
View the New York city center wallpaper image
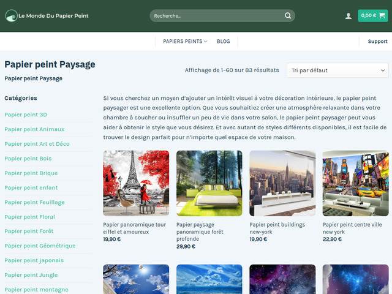[355, 184]
